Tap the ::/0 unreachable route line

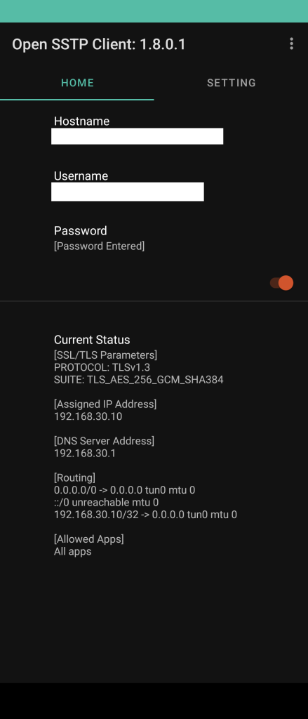click(x=107, y=502)
